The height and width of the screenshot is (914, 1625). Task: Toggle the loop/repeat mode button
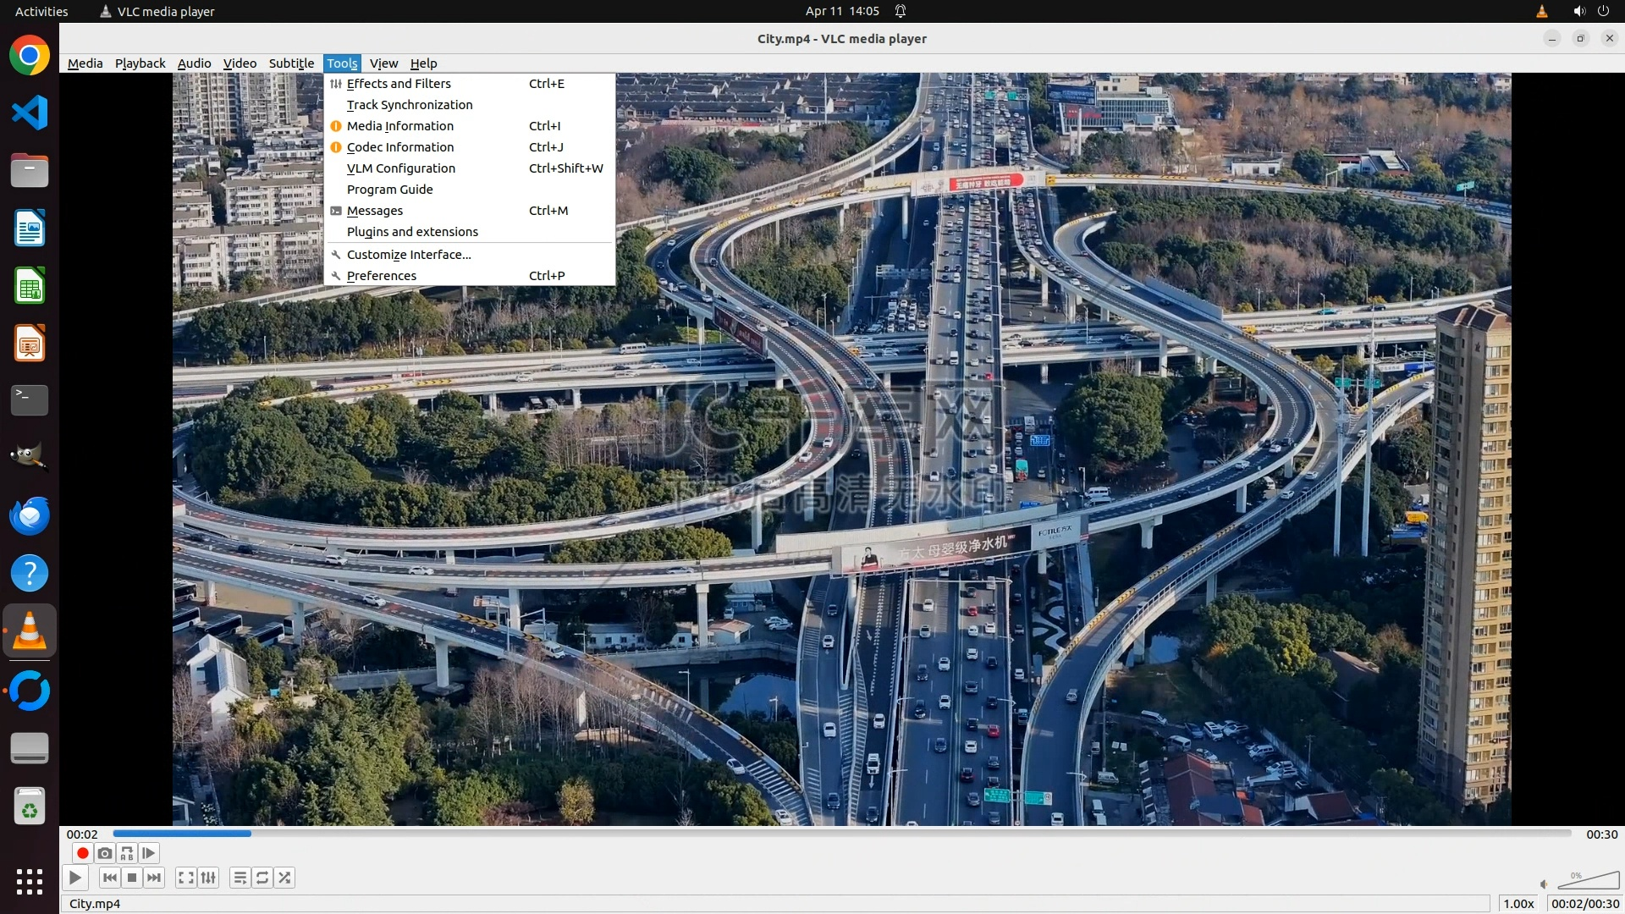pyautogui.click(x=262, y=878)
